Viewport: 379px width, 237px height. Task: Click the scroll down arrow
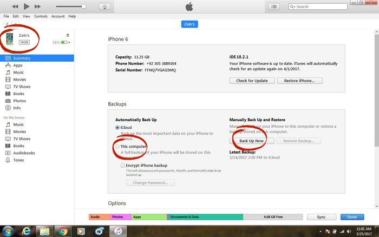(x=377, y=206)
